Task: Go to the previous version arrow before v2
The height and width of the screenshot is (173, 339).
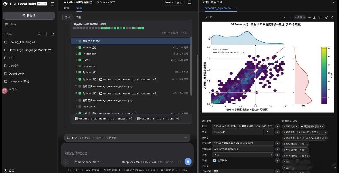Action: pyautogui.click(x=280, y=17)
